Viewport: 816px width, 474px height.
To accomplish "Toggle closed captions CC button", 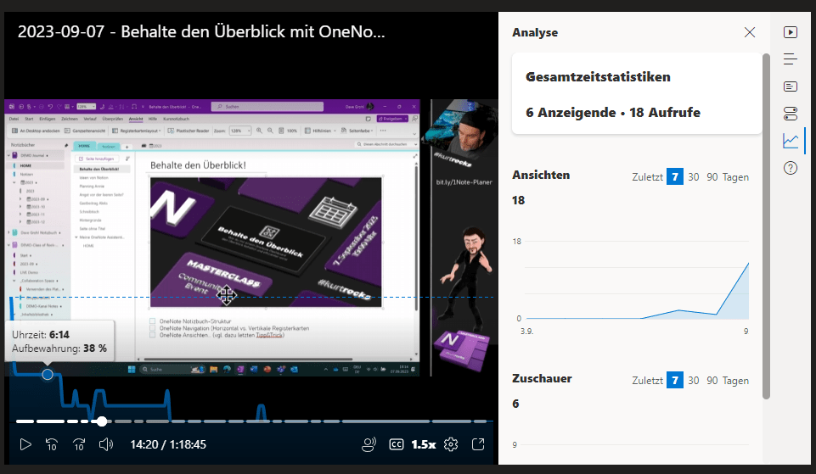I will (x=397, y=444).
